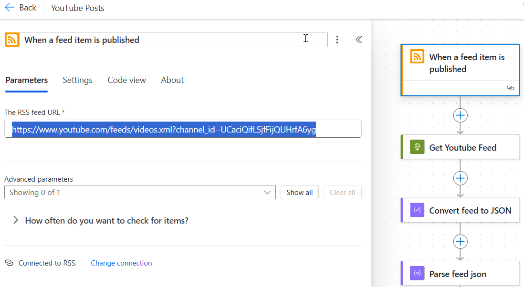This screenshot has width=524, height=287.
Task: Click the Back arrow icon
Action: click(10, 7)
